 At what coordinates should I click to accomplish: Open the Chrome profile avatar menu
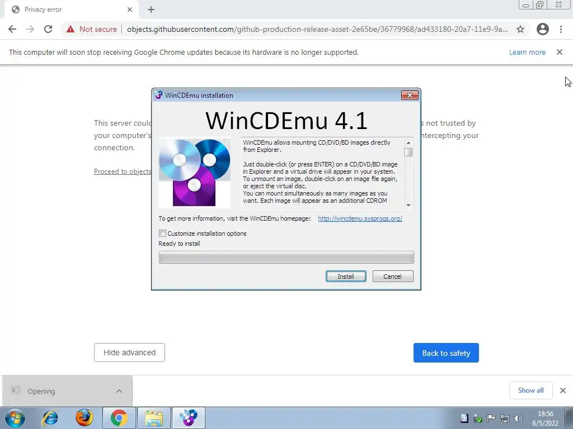tap(543, 29)
